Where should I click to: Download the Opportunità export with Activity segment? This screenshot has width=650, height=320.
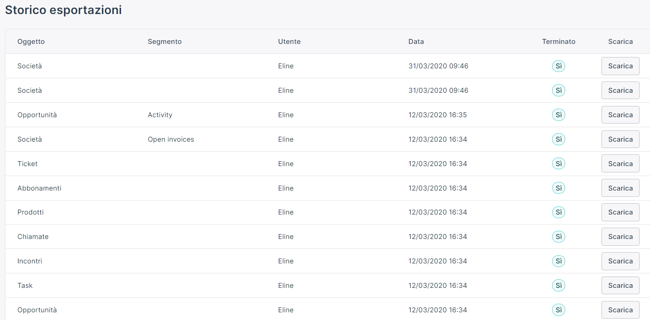pyautogui.click(x=620, y=115)
